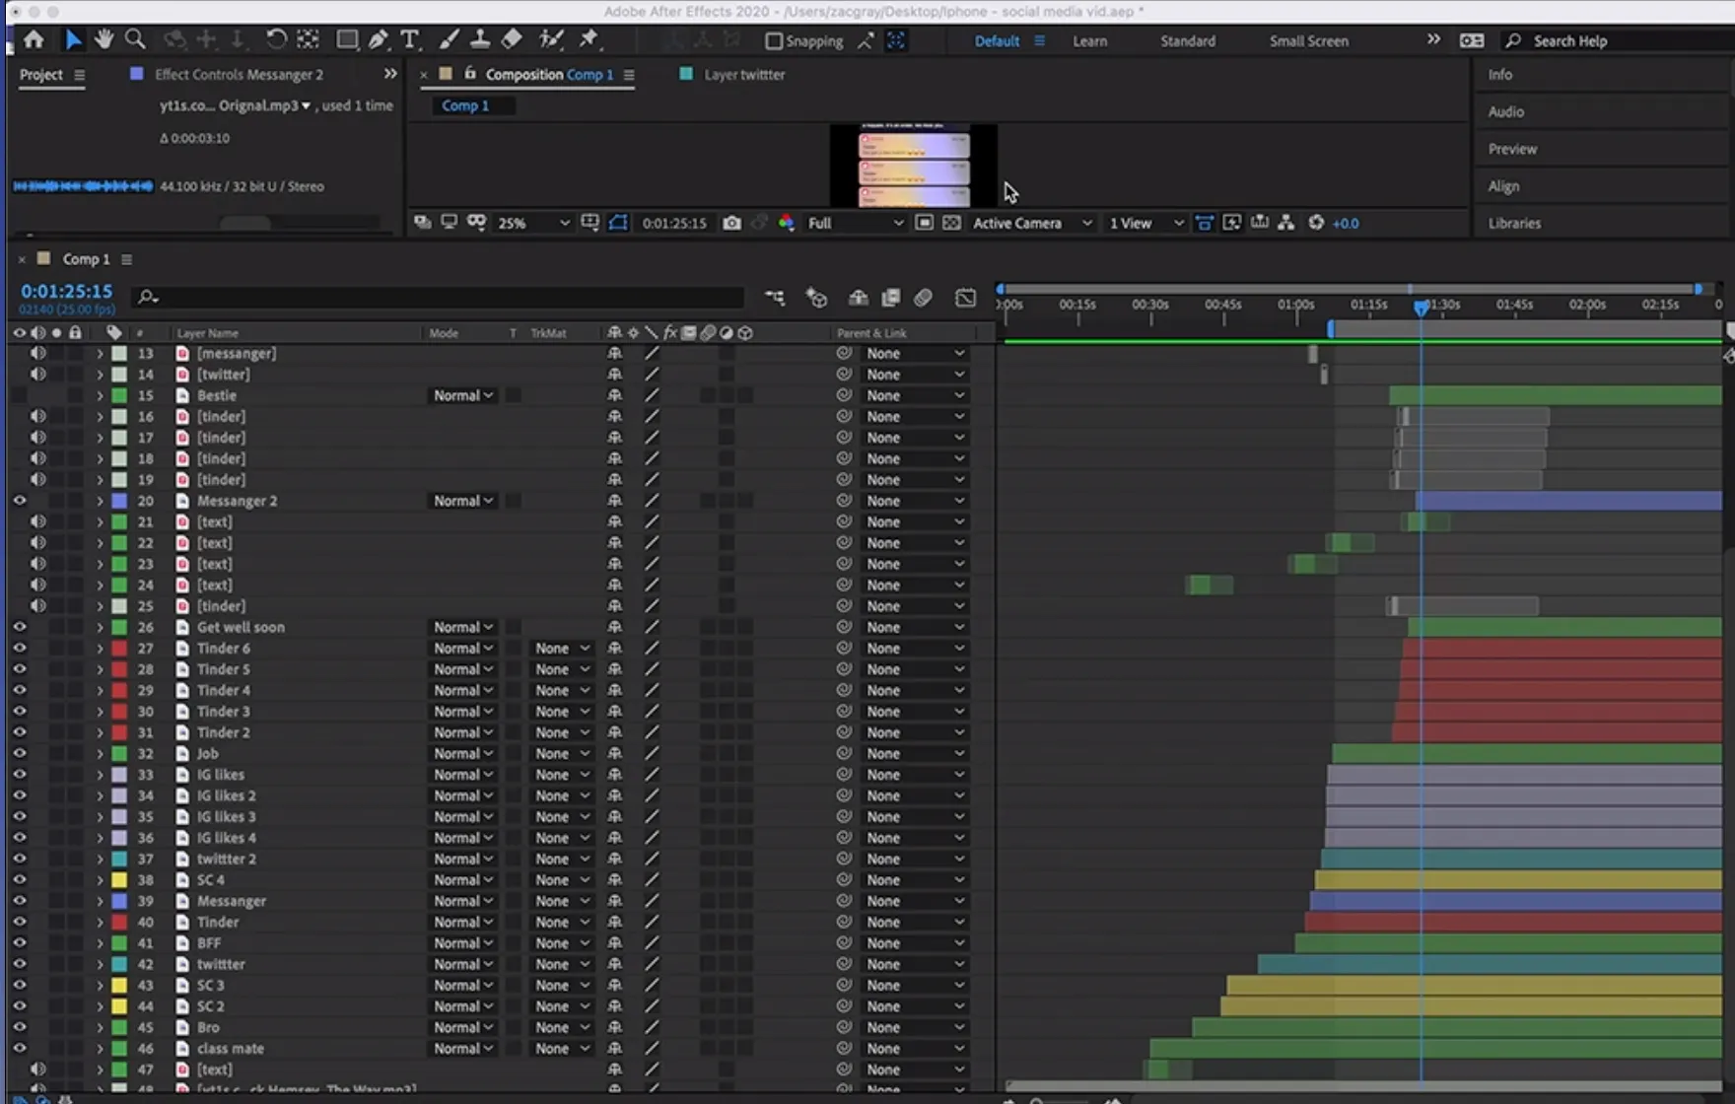
Task: Toggle visibility of Get well soon layer
Action: 19,627
